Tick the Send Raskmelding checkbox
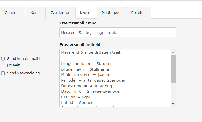Screen dimensions: 202x122 point(3,73)
